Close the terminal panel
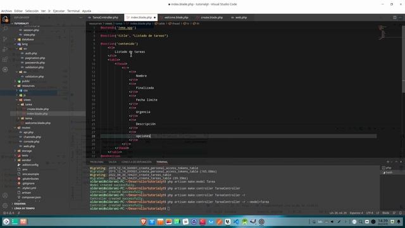This screenshot has width=405, height=228. pos(401,162)
